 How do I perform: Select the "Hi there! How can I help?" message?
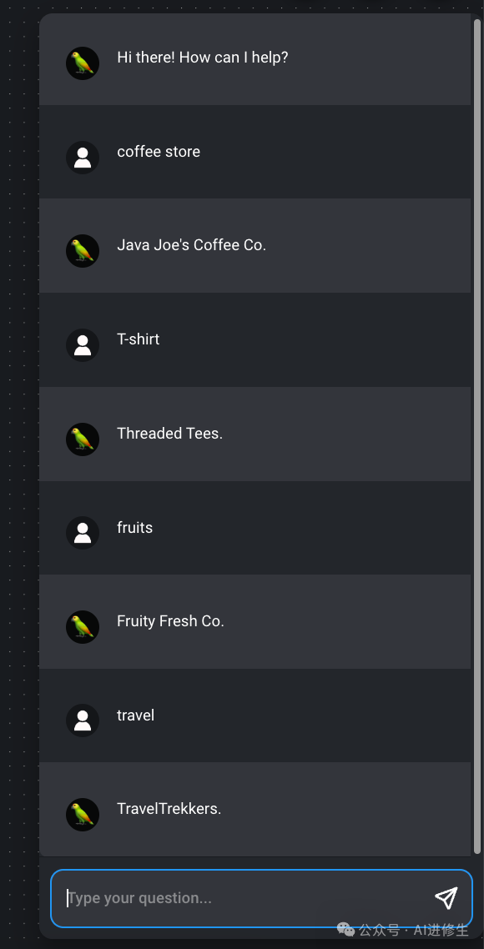tap(202, 58)
